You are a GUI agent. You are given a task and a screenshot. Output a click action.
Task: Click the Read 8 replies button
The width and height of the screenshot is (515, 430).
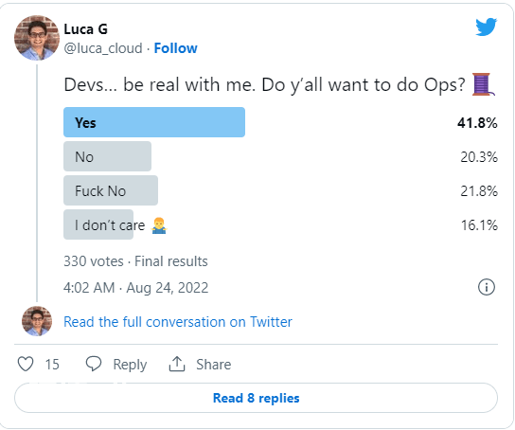tap(256, 398)
